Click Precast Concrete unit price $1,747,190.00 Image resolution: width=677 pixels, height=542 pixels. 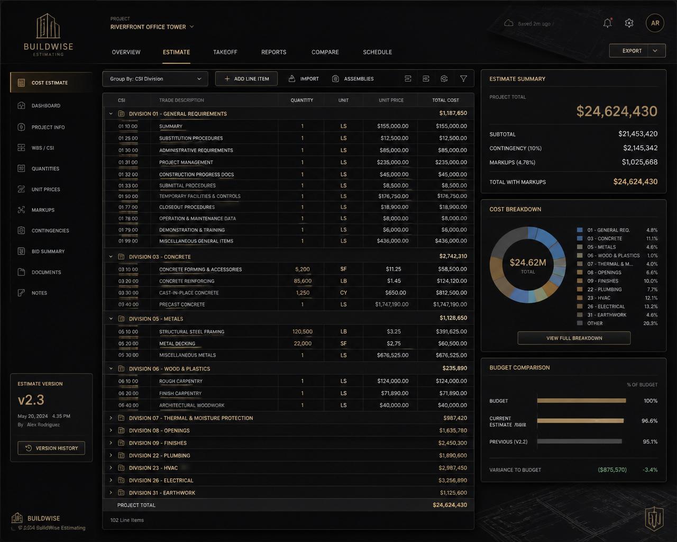click(391, 304)
